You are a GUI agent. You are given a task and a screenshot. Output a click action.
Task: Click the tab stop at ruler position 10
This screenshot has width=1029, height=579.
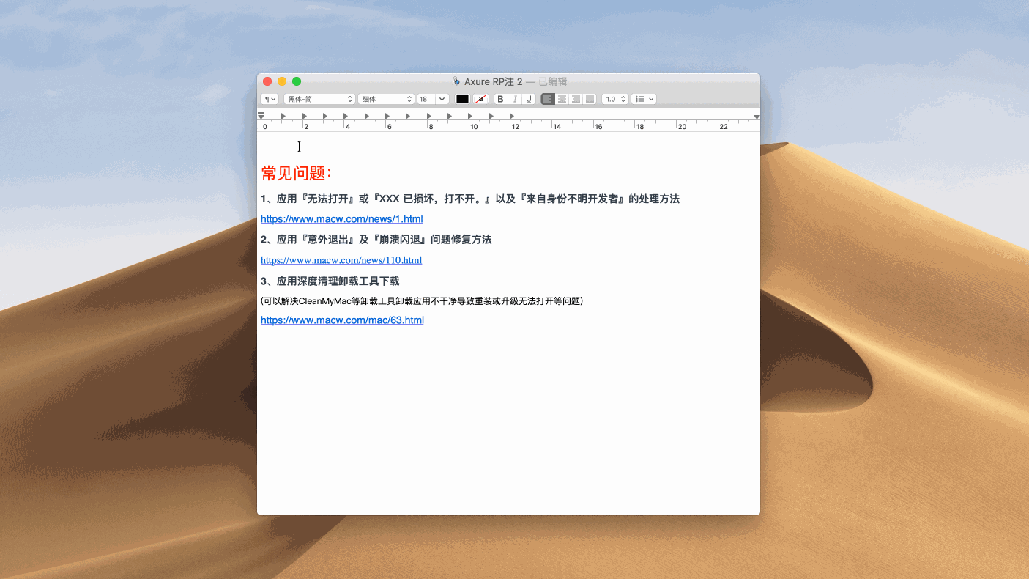point(470,116)
